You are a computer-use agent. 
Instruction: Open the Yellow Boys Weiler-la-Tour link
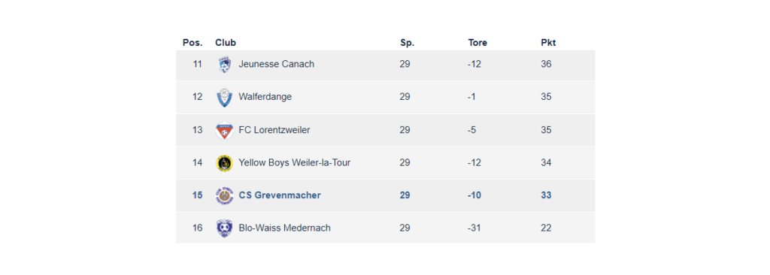[295, 162]
